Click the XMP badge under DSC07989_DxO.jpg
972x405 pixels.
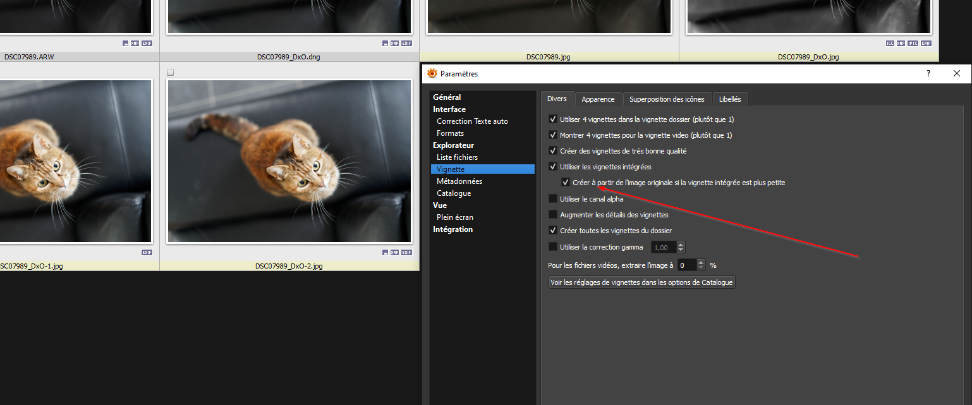coord(902,44)
